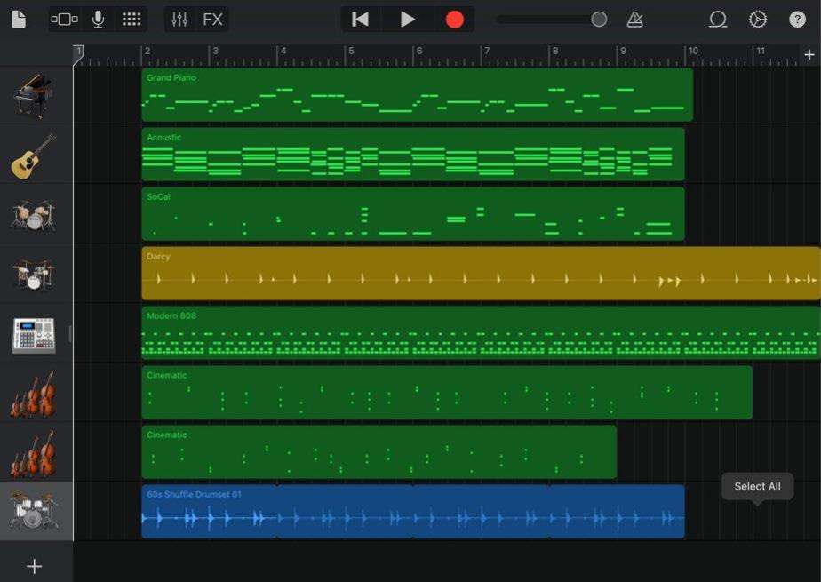Screen dimensions: 821x582
Task: Adjust the master volume slider knob
Action: 599,20
